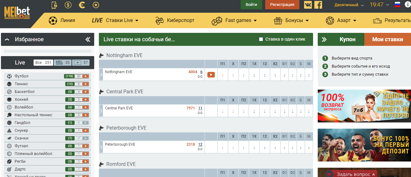Switch to the Купон tab

pyautogui.click(x=347, y=39)
